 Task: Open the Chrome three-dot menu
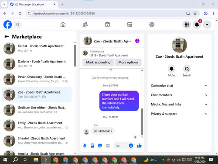[x=213, y=14]
